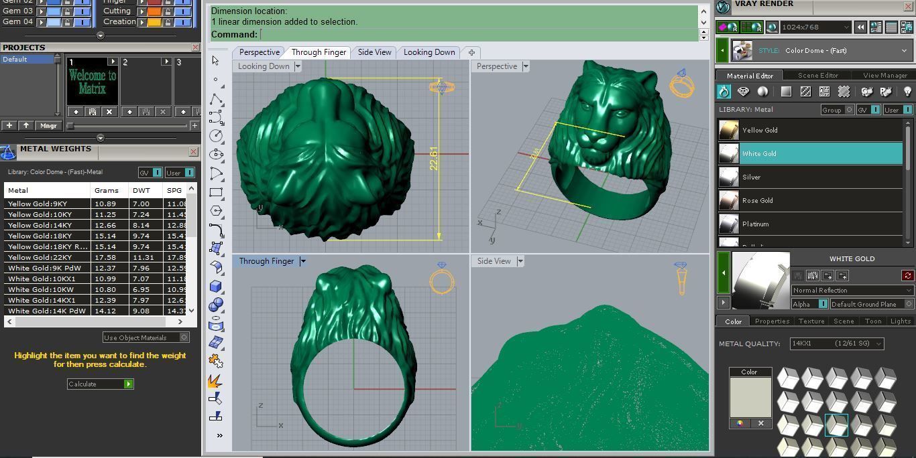Toggle the lock on the Cutting layer

click(x=166, y=11)
